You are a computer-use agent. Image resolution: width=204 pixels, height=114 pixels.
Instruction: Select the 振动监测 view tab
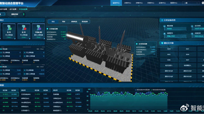click(x=85, y=22)
